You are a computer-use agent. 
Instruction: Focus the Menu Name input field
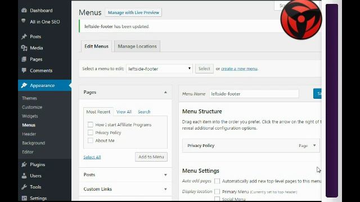tap(254, 94)
